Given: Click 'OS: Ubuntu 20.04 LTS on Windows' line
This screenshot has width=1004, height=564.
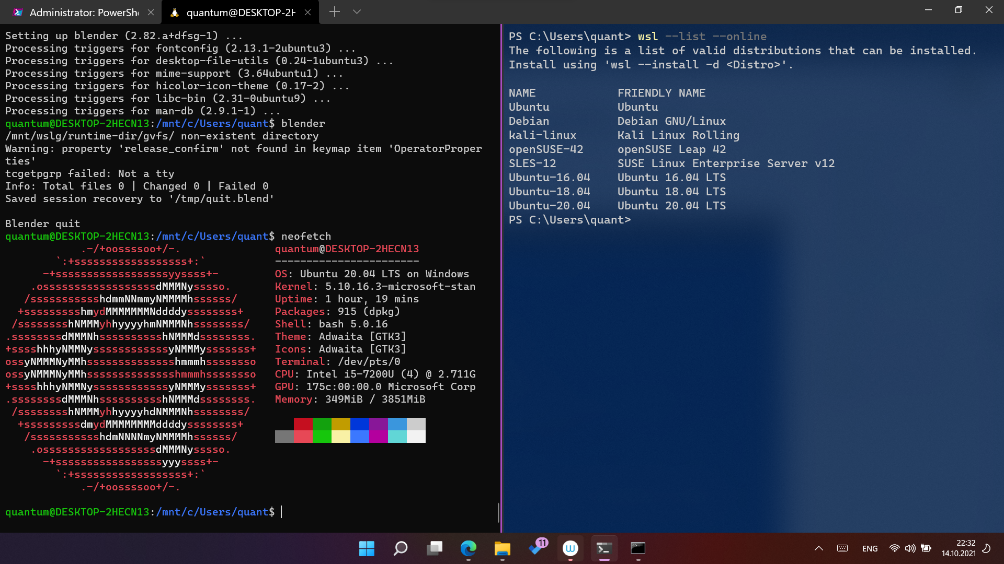Looking at the screenshot, I should (x=372, y=274).
